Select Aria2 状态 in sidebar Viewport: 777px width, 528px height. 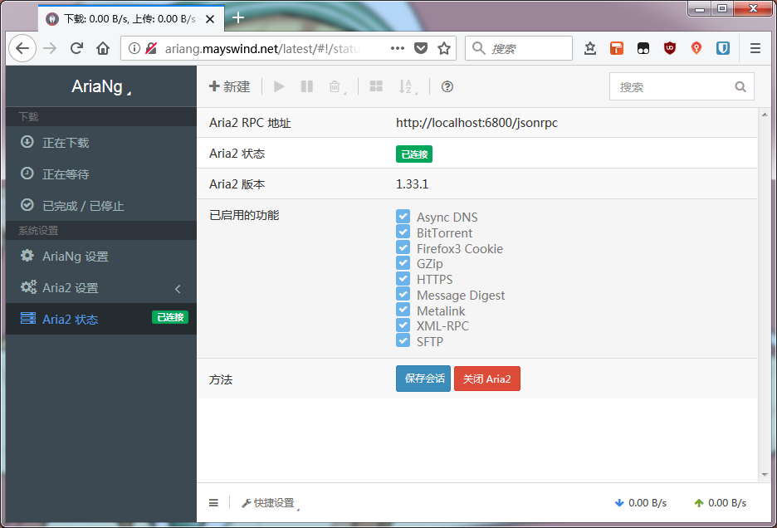[x=101, y=319]
